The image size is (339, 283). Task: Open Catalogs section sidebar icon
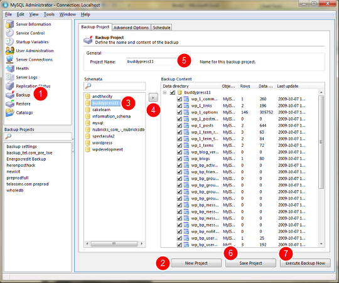9,113
